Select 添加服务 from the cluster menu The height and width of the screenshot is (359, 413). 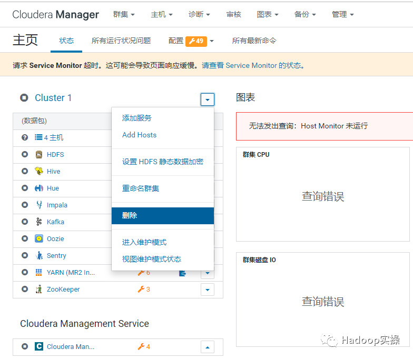[x=162, y=118]
